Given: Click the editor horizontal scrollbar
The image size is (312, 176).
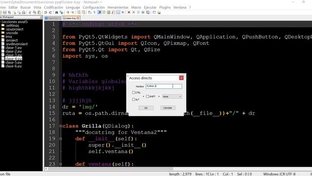Looking at the screenshot, I should pos(111,169).
